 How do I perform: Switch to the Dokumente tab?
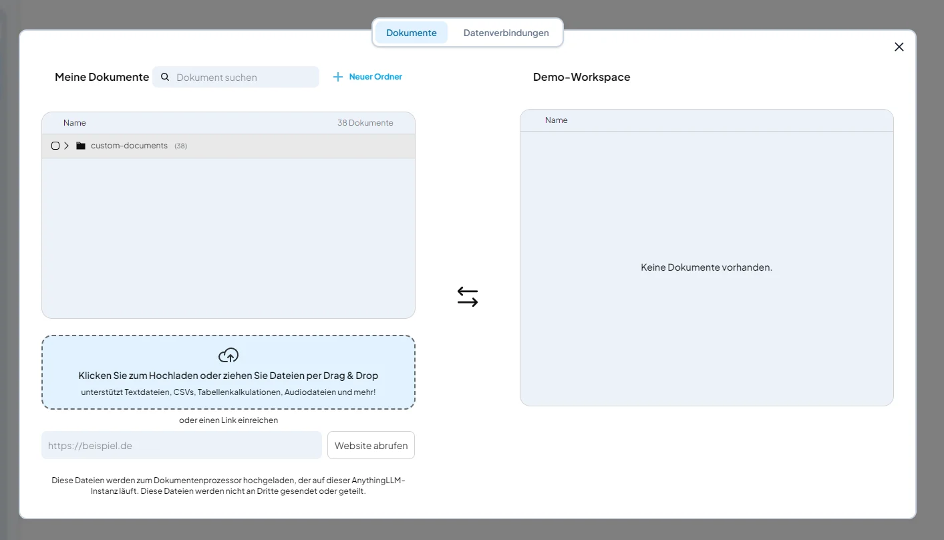tap(412, 33)
